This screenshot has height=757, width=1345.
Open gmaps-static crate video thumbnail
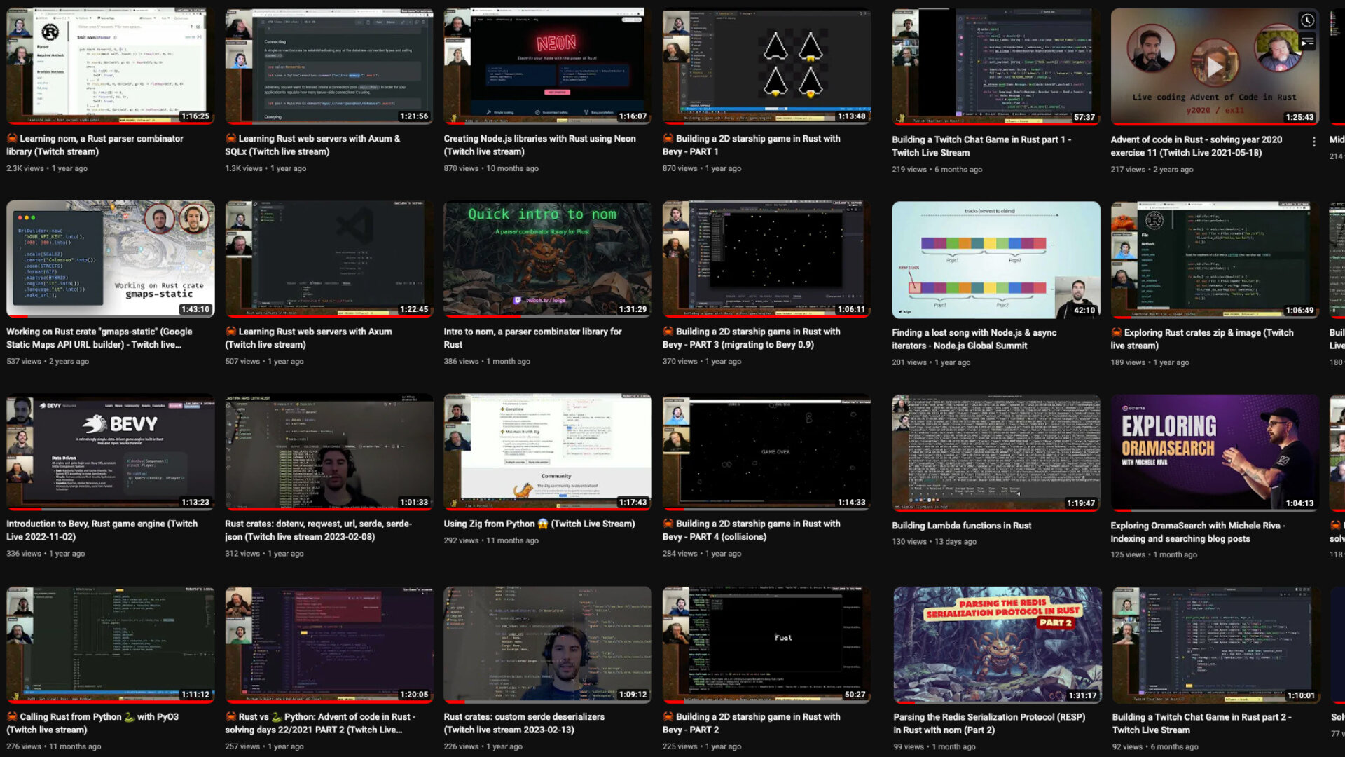click(110, 259)
